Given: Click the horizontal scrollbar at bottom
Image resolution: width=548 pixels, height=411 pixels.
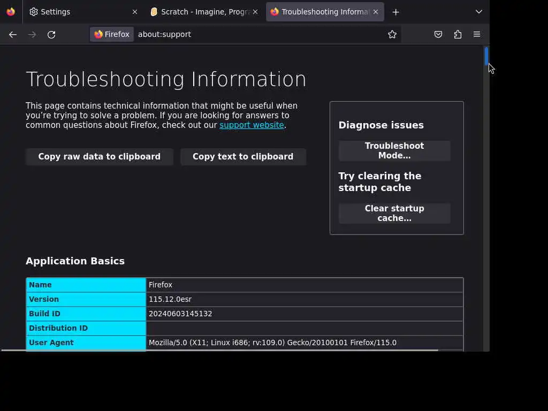Looking at the screenshot, I should [x=219, y=350].
